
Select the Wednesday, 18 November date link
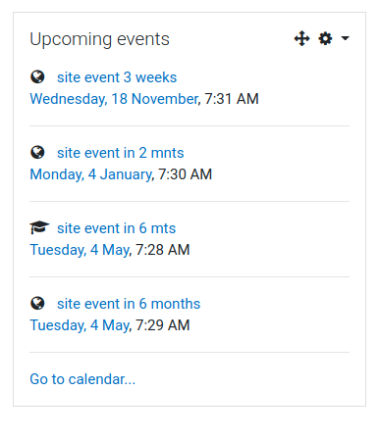coord(114,99)
